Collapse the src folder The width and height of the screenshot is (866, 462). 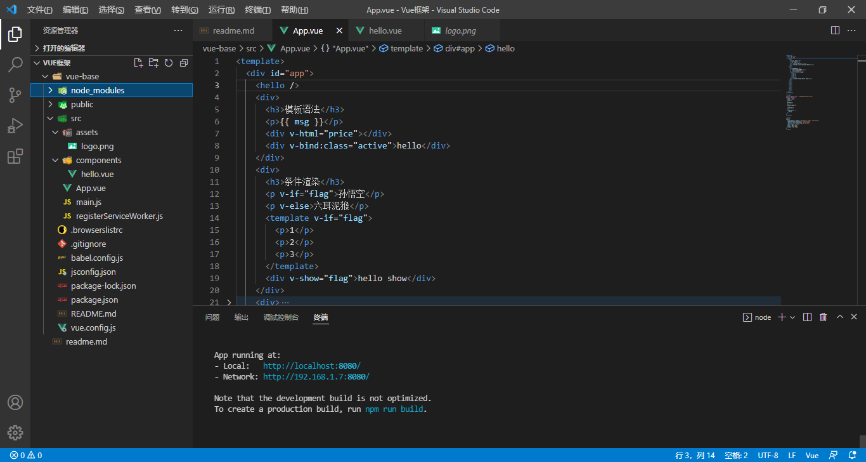click(50, 118)
